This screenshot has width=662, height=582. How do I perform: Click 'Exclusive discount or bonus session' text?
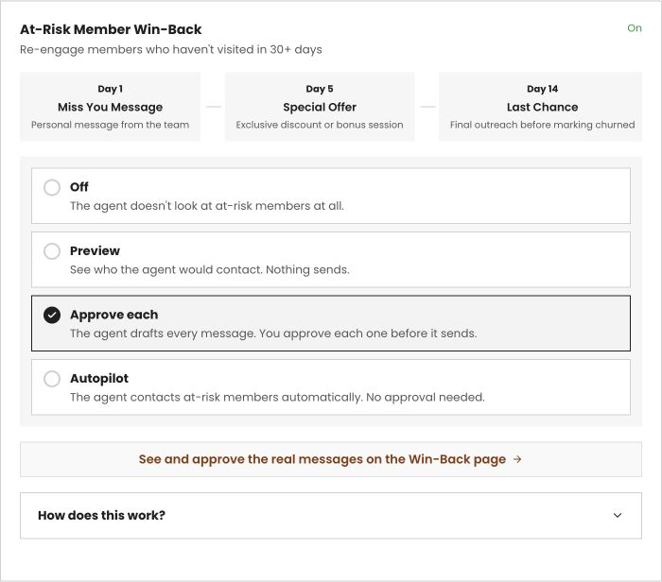[x=320, y=125]
